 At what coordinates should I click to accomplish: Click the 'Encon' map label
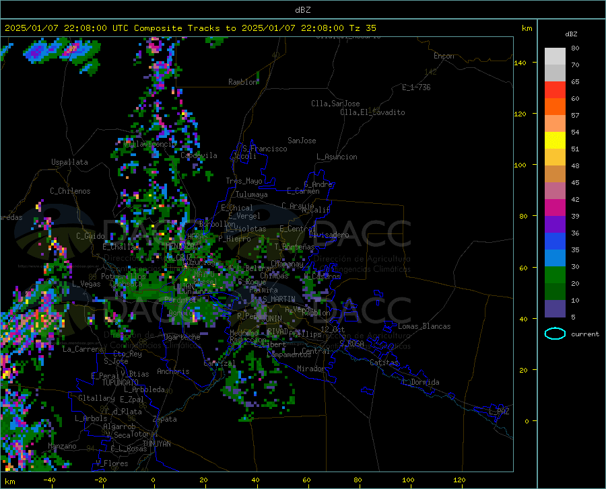point(444,56)
